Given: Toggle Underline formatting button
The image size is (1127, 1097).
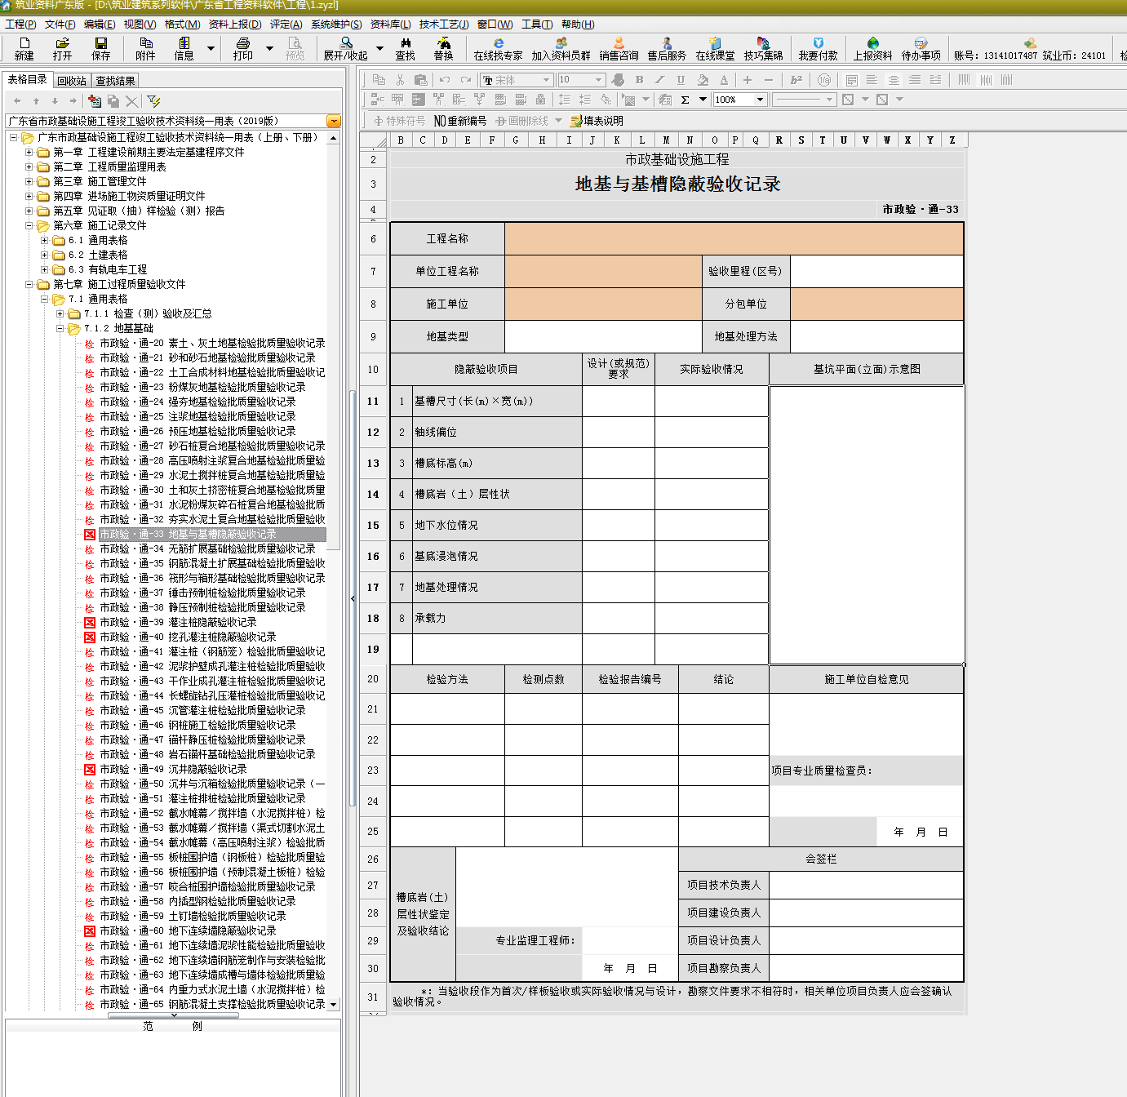Looking at the screenshot, I should (x=681, y=80).
